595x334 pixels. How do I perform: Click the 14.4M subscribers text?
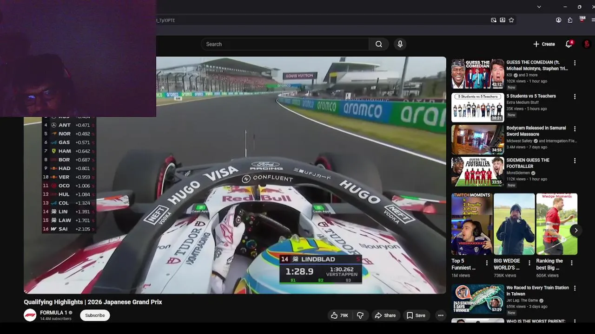[x=55, y=319]
